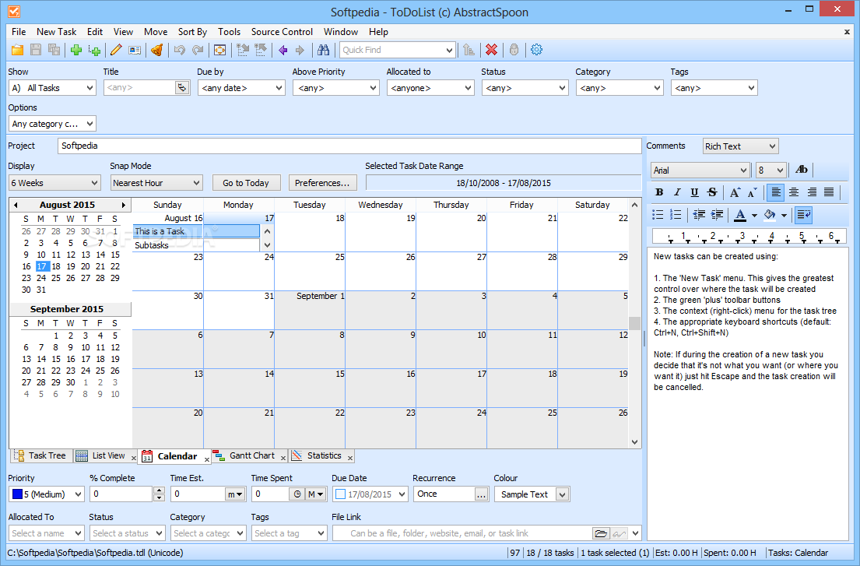Click the open tasklist folder icon
Screen dimensions: 860x566
pos(18,50)
